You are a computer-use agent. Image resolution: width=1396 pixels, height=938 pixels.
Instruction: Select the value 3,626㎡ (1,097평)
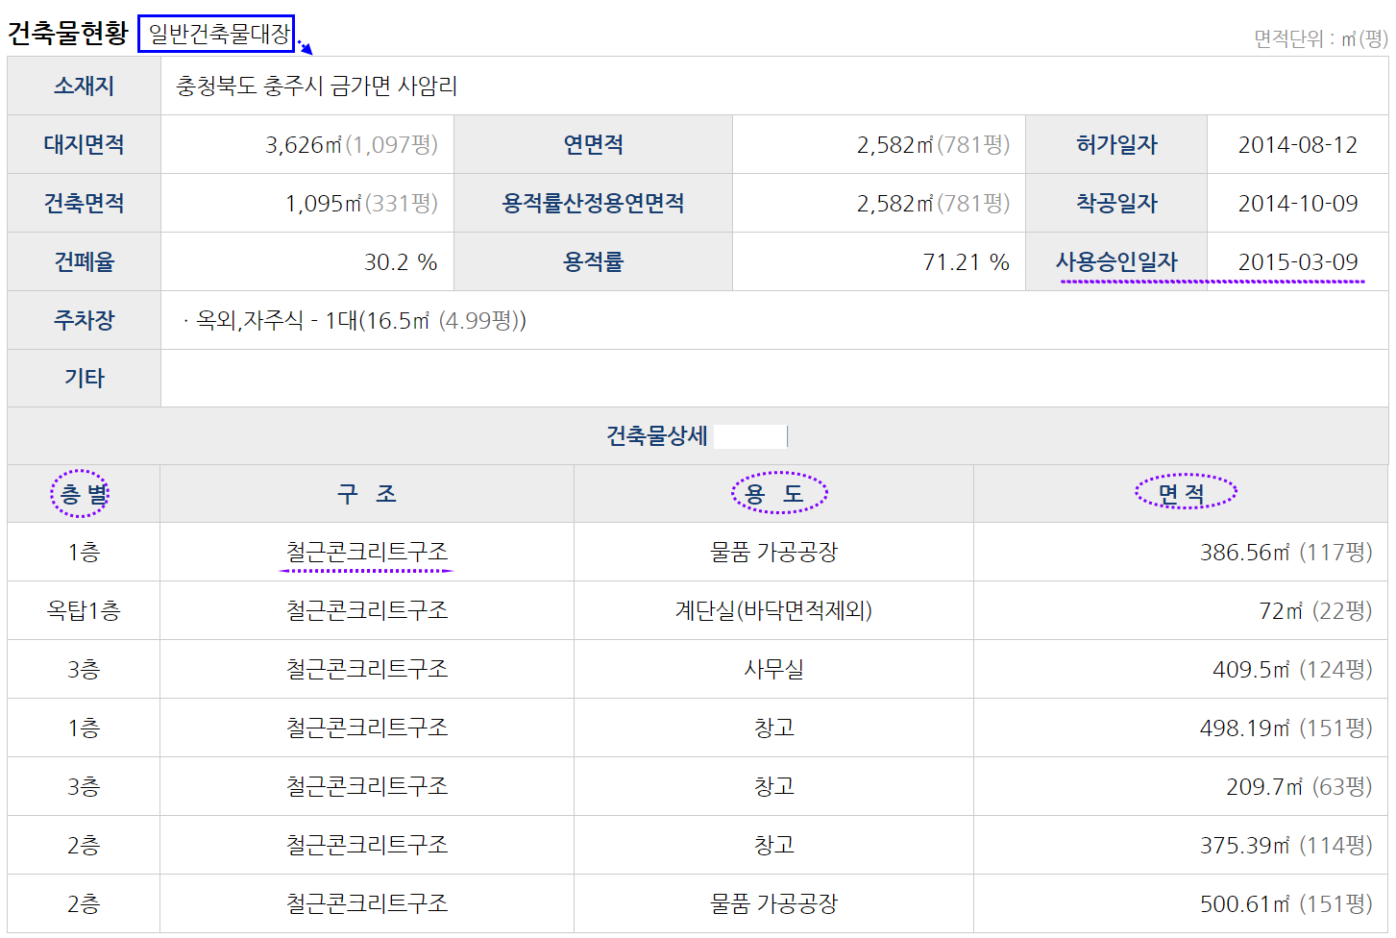tap(352, 144)
